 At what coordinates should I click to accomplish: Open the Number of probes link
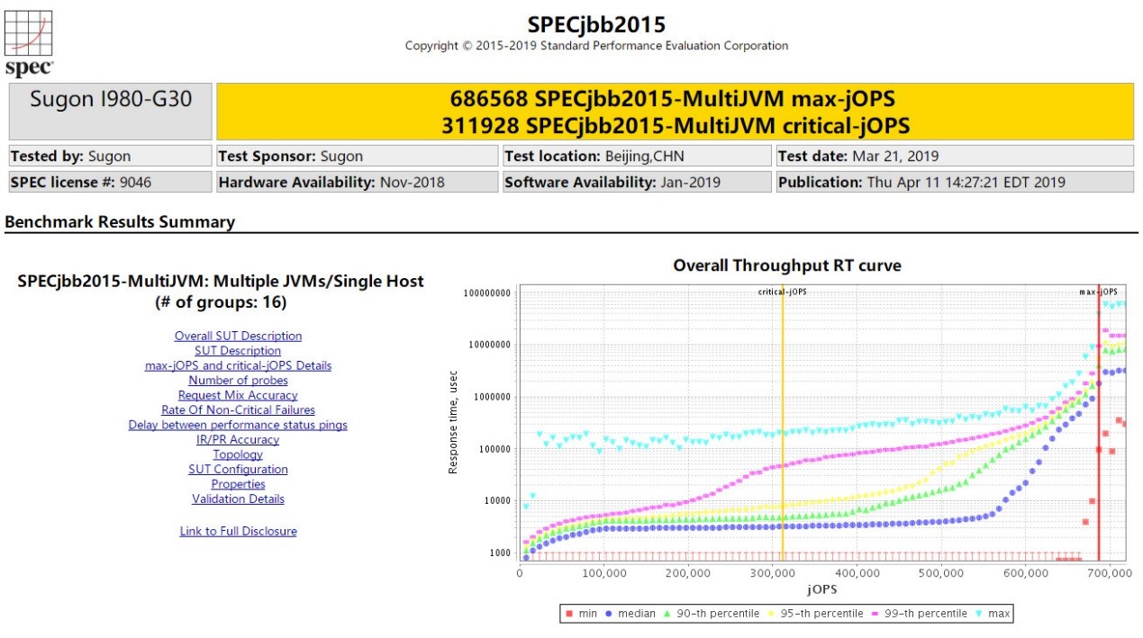pos(238,381)
